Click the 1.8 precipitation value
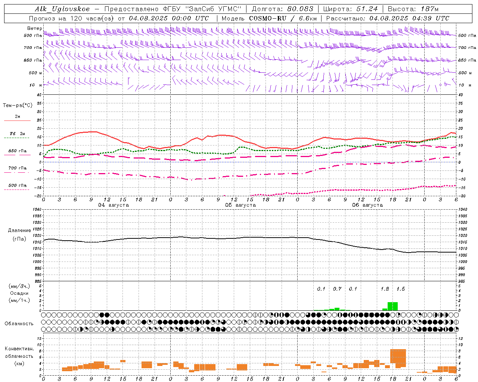The height and width of the screenshot is (382, 478). point(385,289)
